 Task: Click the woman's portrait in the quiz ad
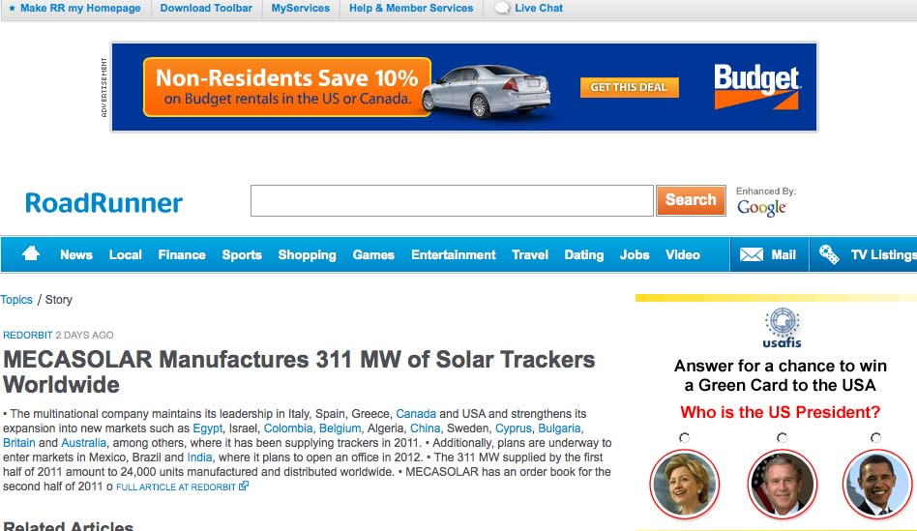pyautogui.click(x=684, y=485)
